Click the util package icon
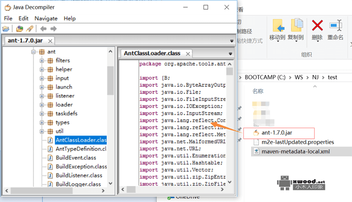 pos(50,131)
